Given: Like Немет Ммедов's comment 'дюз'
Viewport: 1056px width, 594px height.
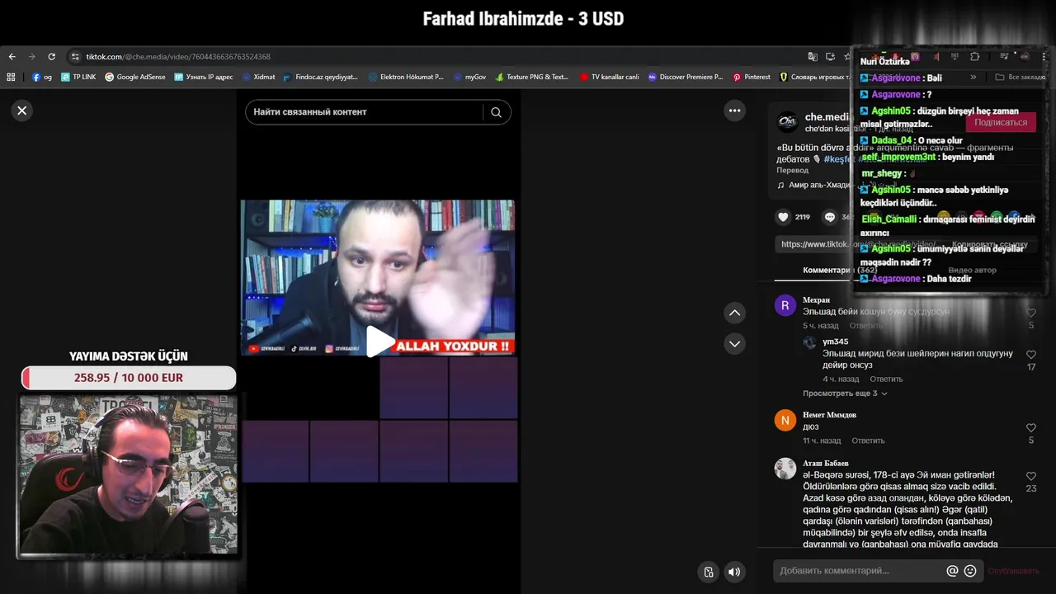Looking at the screenshot, I should (1031, 427).
